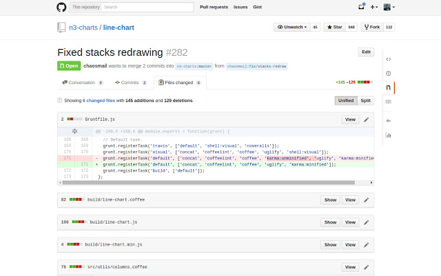The width and height of the screenshot is (441, 276).
Task: View the build/line-chart.coffee file
Action: 350,199
